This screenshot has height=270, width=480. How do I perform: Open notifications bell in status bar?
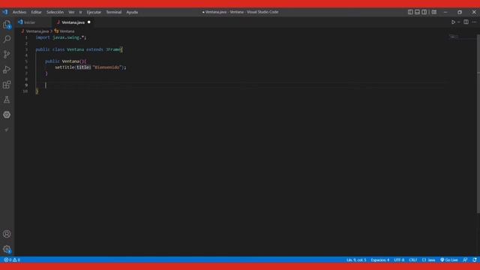pyautogui.click(x=474, y=260)
